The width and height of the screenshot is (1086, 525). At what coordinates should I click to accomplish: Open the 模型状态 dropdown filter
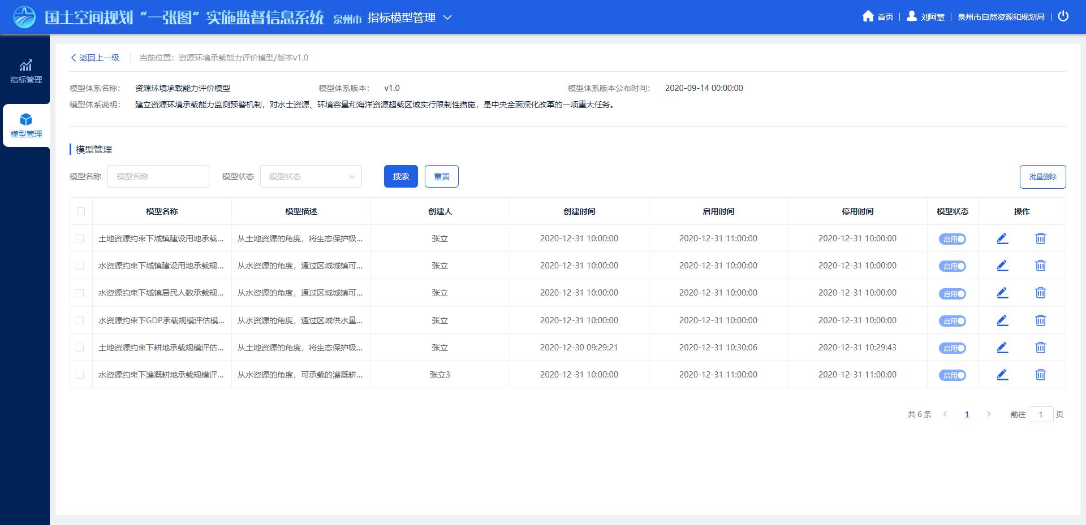pyautogui.click(x=311, y=176)
